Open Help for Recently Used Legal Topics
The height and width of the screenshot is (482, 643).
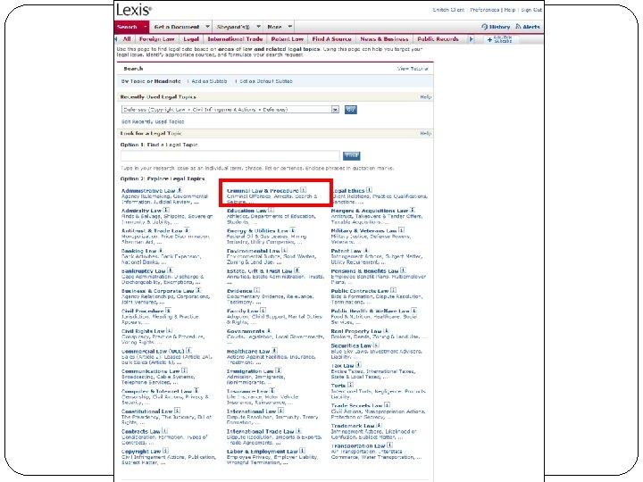[x=426, y=96]
